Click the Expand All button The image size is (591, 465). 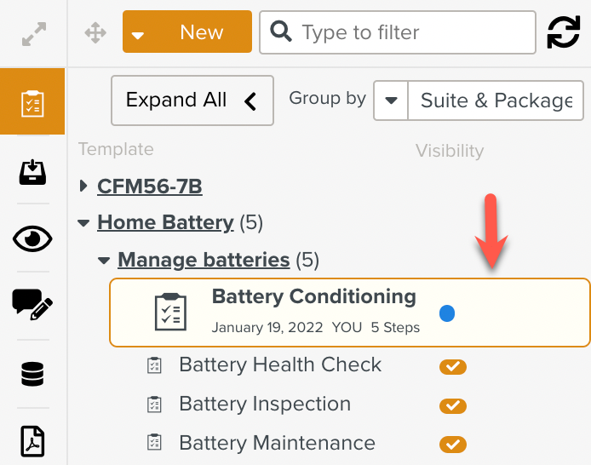click(192, 100)
